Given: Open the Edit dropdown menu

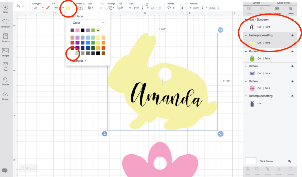Looking at the screenshot, I should pyautogui.click(x=90, y=8).
